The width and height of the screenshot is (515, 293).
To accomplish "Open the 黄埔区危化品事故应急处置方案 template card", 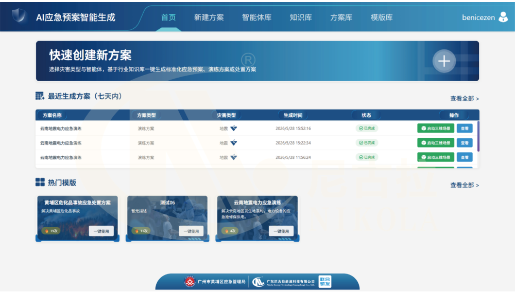I will click(78, 218).
